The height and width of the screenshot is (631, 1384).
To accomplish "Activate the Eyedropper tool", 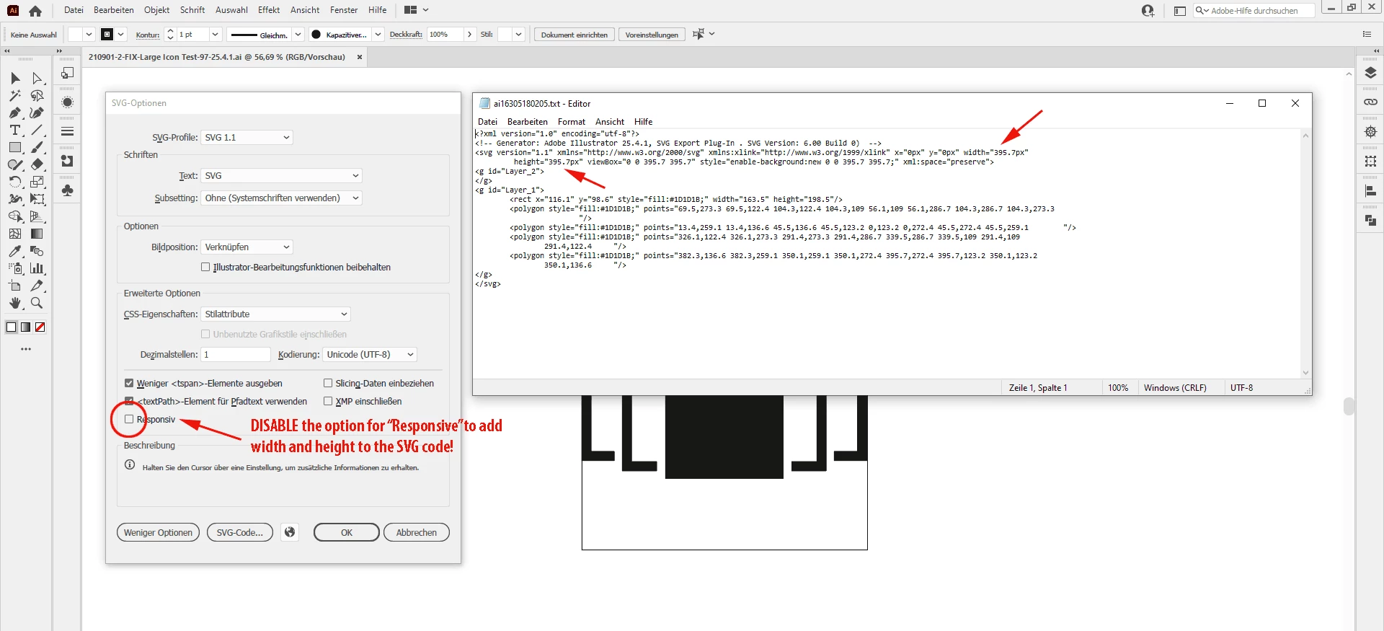I will click(x=15, y=251).
